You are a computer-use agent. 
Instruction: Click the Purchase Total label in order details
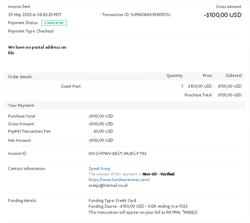[x=198, y=95]
